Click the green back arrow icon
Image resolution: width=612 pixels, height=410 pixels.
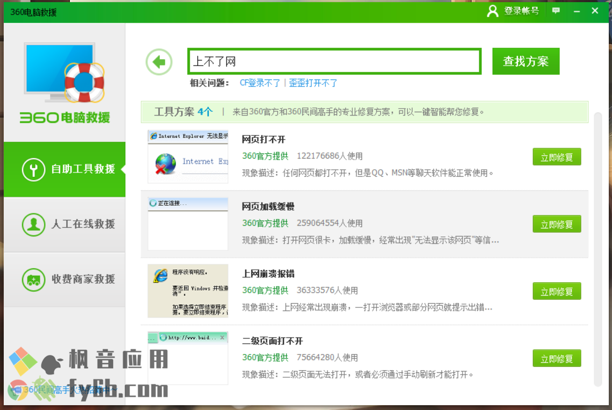pyautogui.click(x=159, y=62)
